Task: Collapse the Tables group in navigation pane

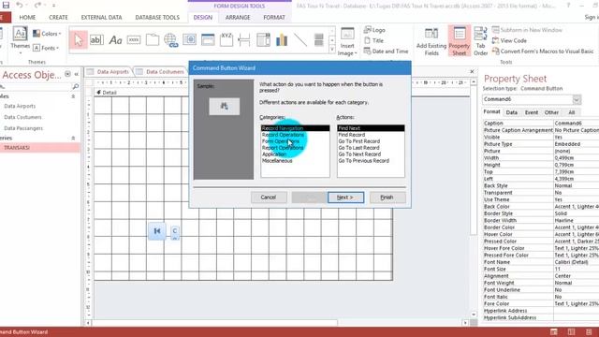Action: pos(73,96)
